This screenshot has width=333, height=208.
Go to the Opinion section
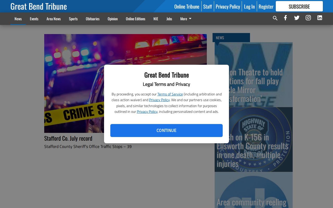113,19
